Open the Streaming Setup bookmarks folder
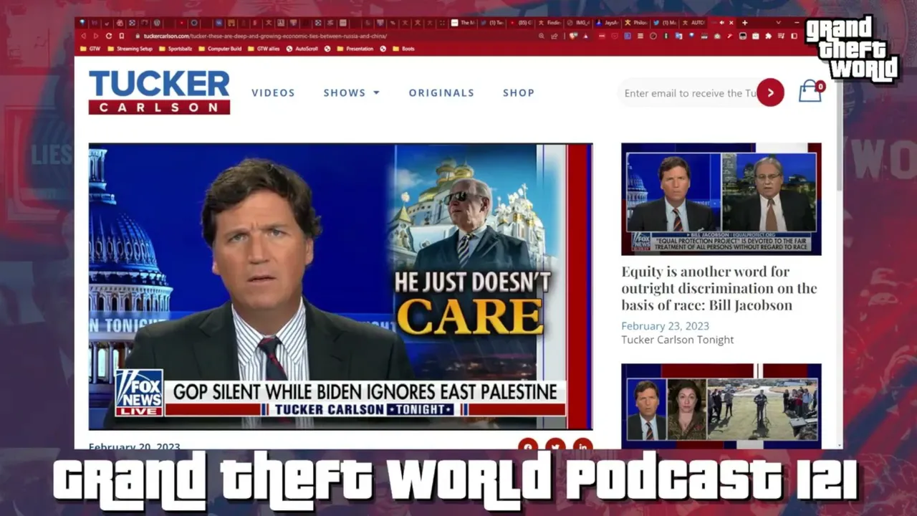This screenshot has width=917, height=516. pyautogui.click(x=130, y=49)
